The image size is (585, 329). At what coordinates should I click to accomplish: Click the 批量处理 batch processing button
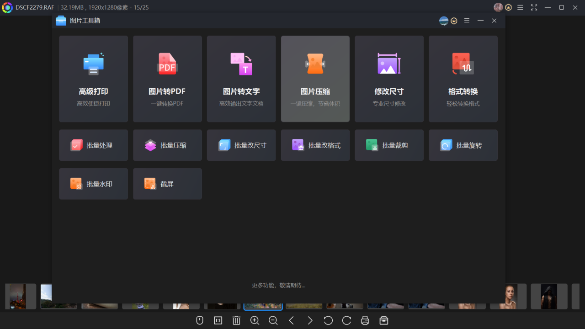(x=93, y=145)
